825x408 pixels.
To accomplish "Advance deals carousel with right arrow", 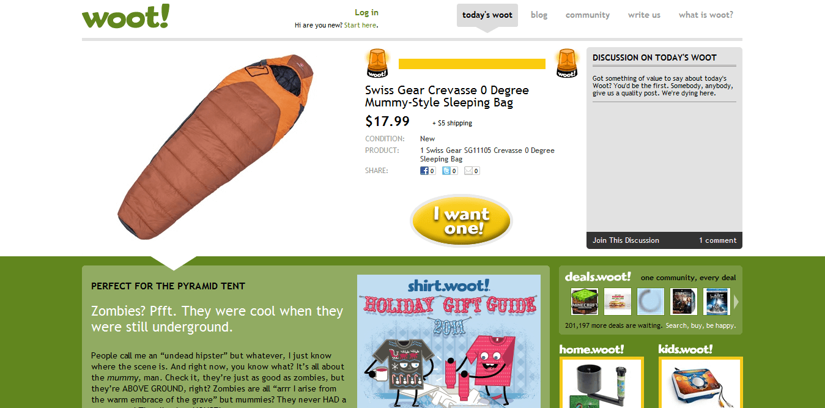I will 736,302.
